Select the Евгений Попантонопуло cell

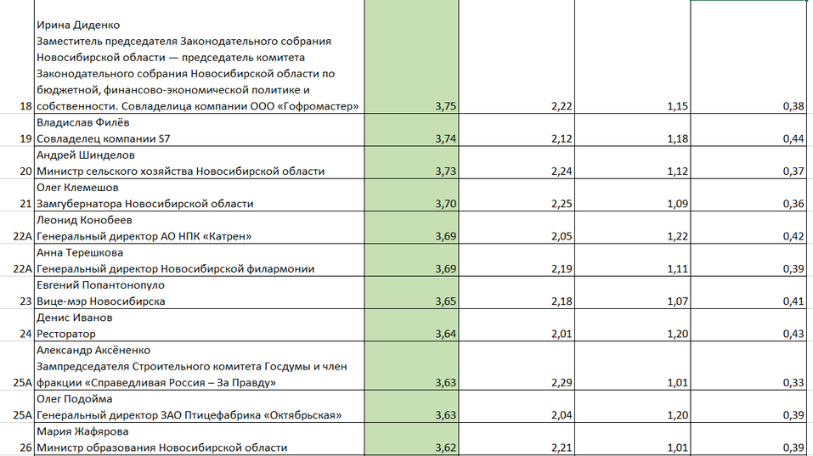pyautogui.click(x=199, y=293)
